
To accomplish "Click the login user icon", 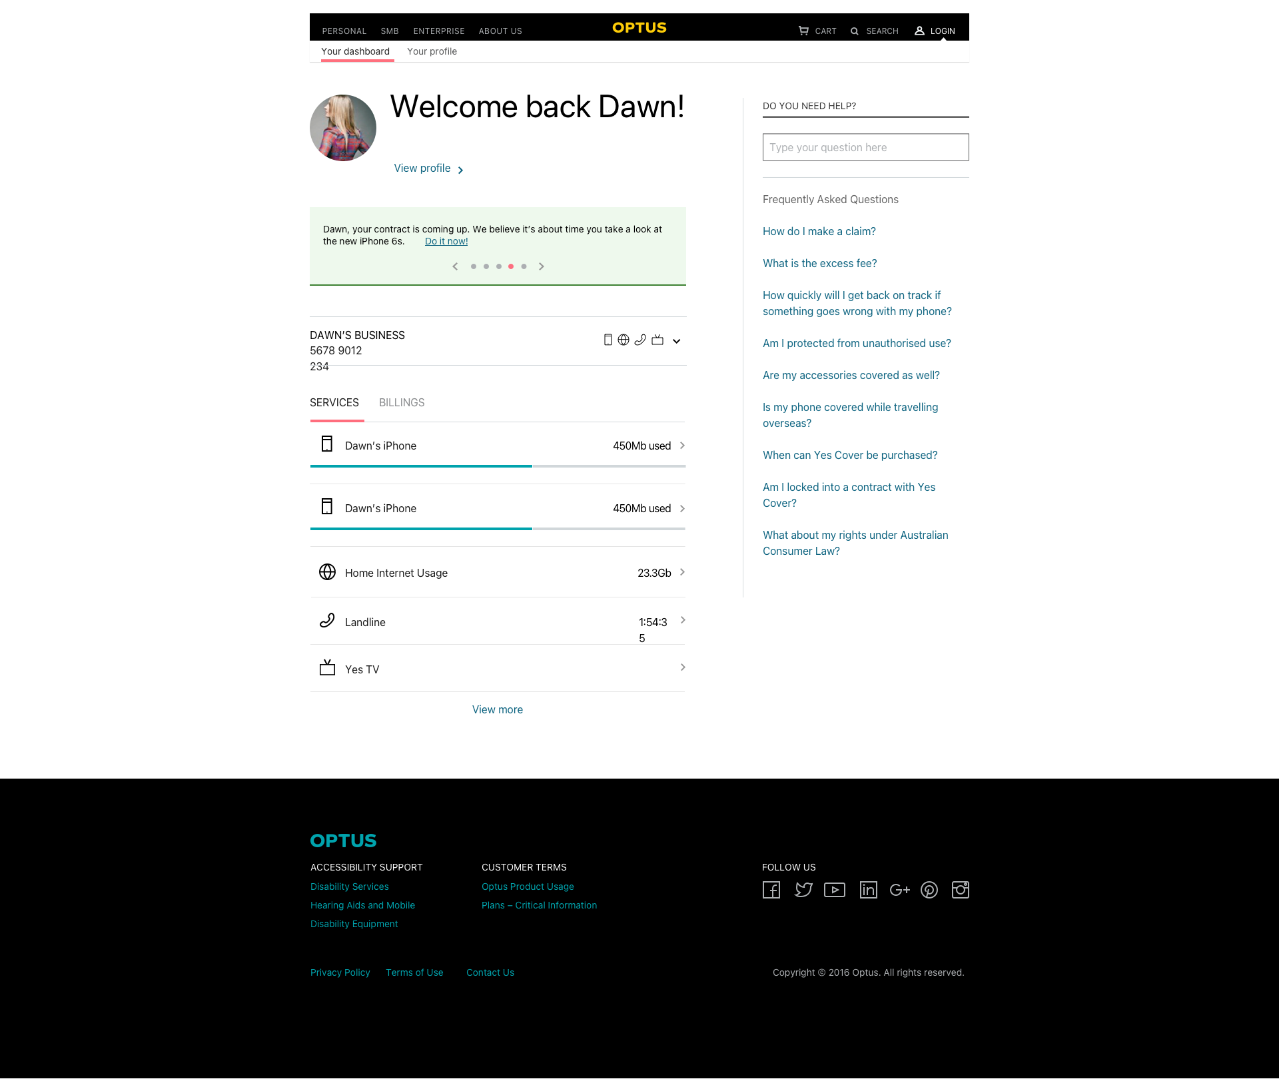I will coord(919,31).
